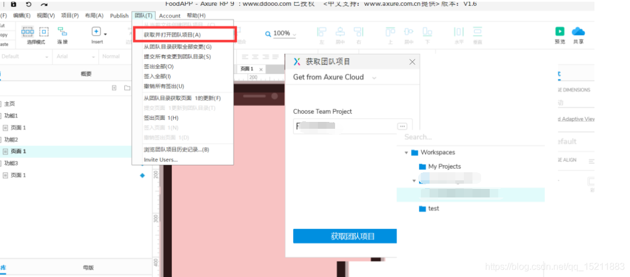Open the 100% zoom level dropdown
Viewport: 630px width, 277px height.
281,34
